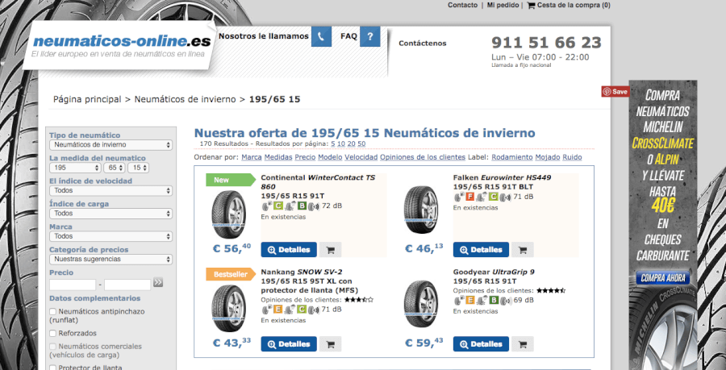Open Falken Eurowinter tire image
Viewport: 726px width, 370px height.
(420, 210)
